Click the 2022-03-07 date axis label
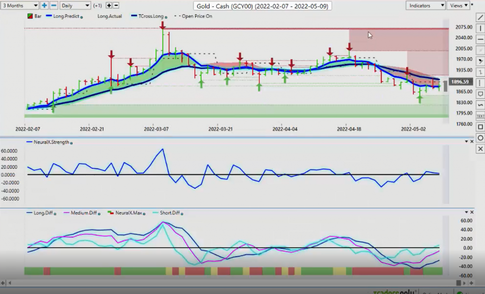485x294 pixels. (156, 129)
